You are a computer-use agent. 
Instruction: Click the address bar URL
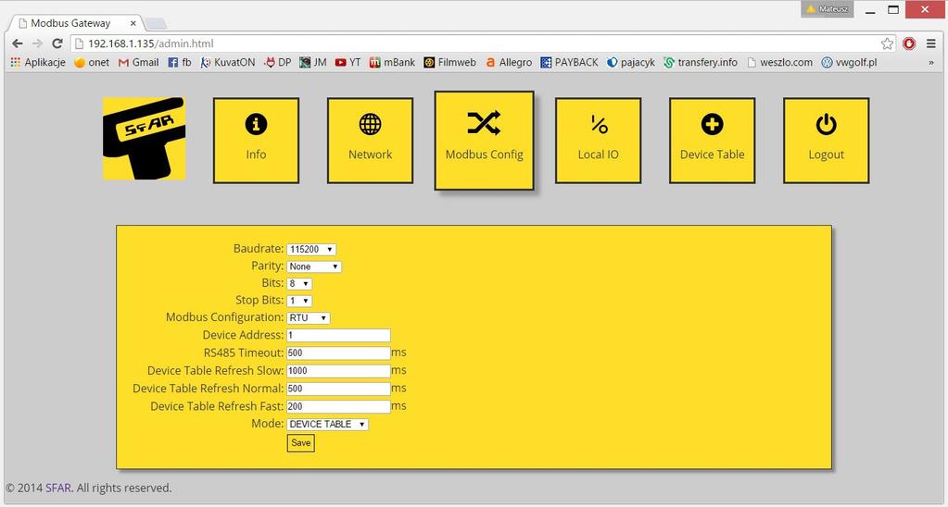click(150, 43)
